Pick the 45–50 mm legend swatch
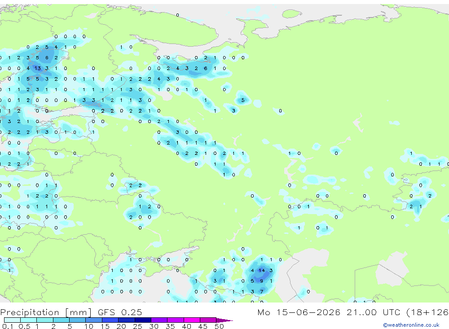The height and width of the screenshot is (329, 449). click(208, 320)
